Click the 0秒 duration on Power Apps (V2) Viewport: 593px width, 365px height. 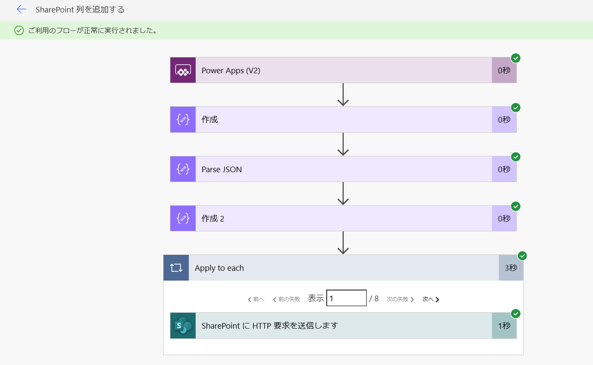tap(504, 70)
